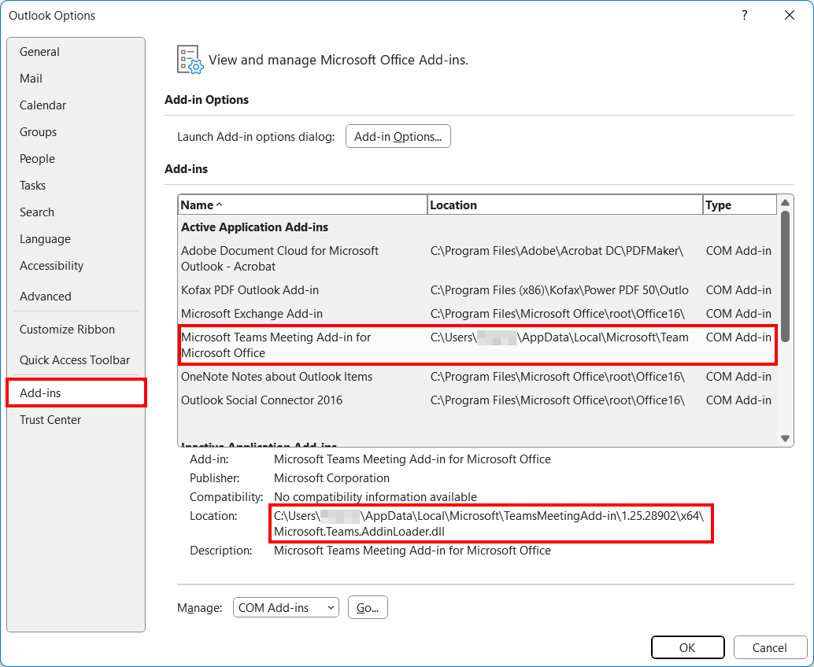Select the Trust Center category

click(50, 420)
